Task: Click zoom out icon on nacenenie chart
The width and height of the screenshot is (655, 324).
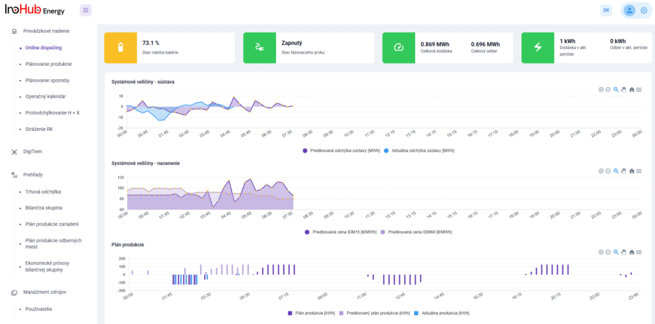Action: pos(608,171)
